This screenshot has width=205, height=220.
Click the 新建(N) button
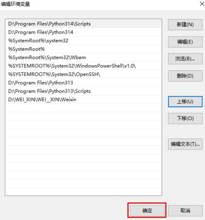[x=185, y=24]
